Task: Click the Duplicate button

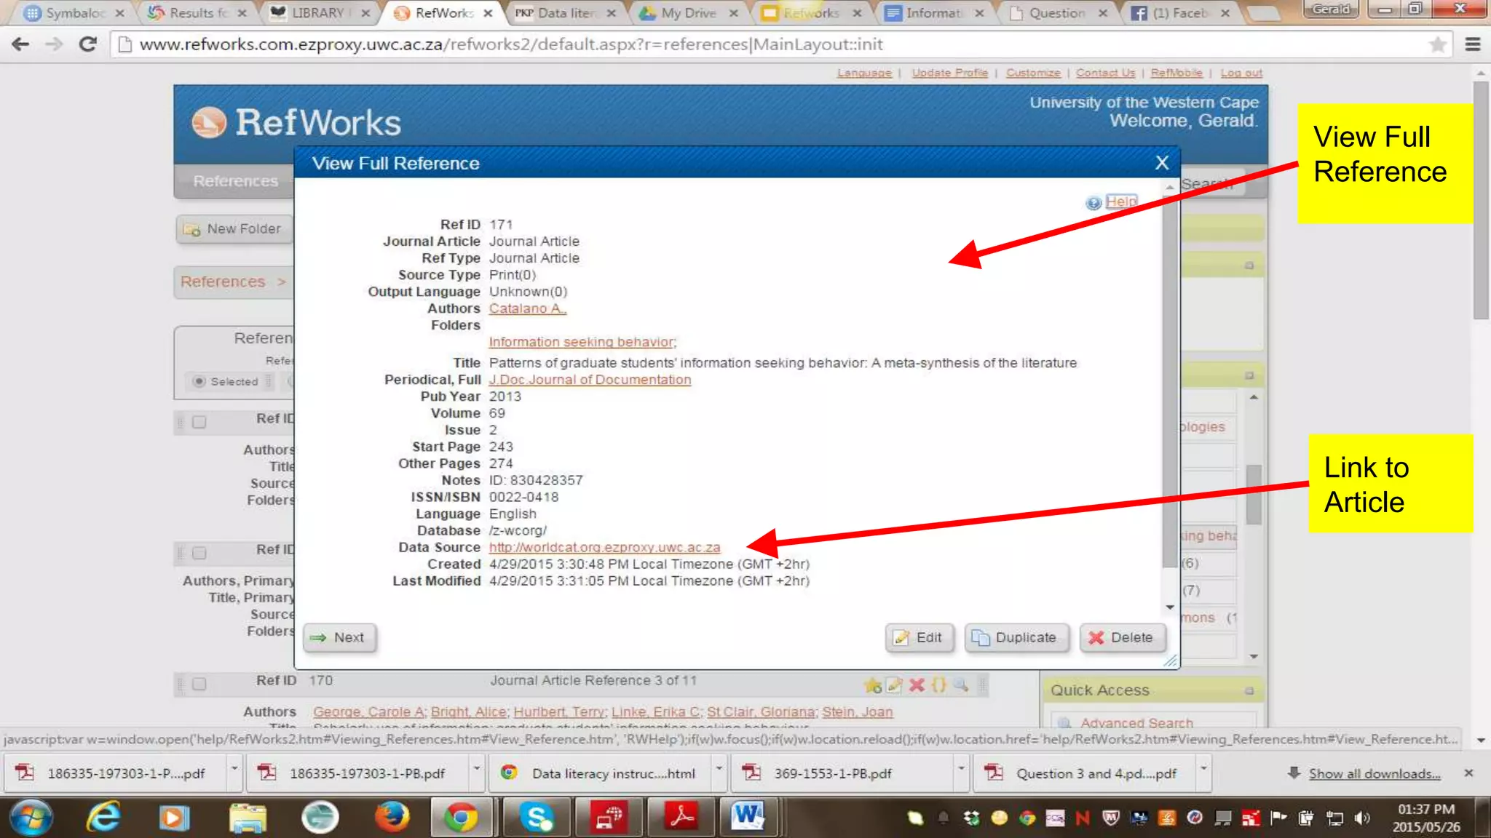Action: tap(1016, 638)
